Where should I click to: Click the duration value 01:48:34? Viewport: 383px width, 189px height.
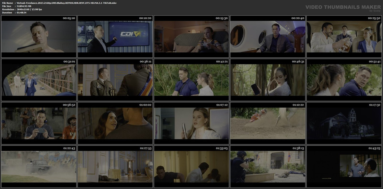(22, 13)
